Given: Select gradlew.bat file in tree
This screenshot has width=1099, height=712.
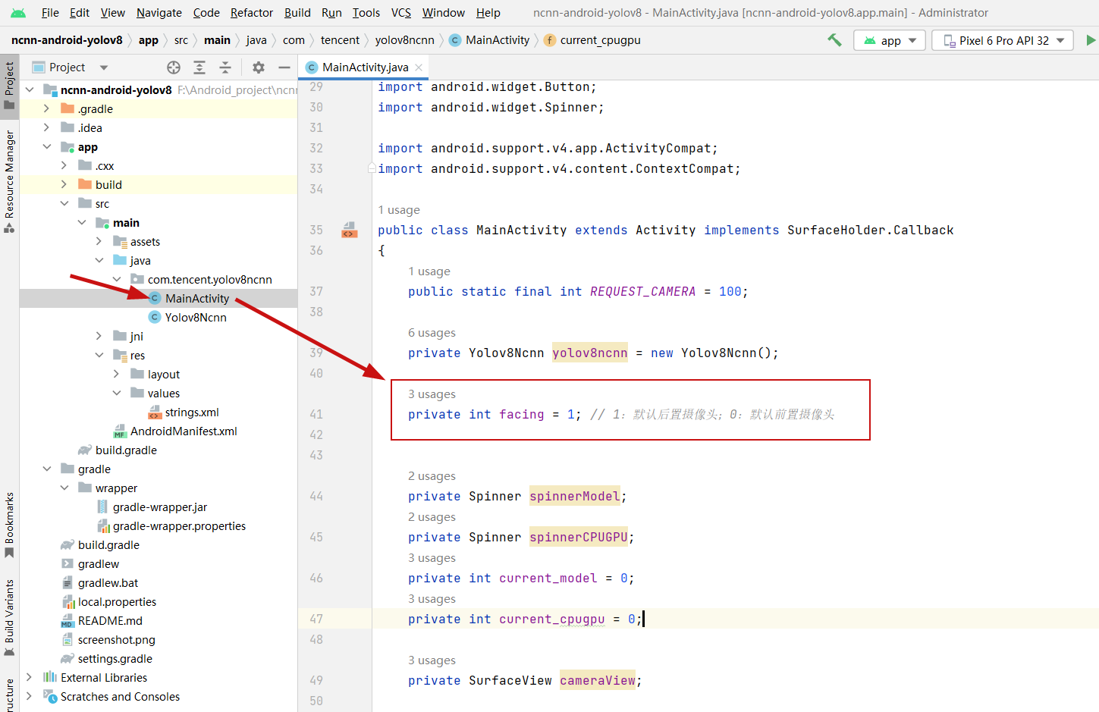Looking at the screenshot, I should 108,582.
